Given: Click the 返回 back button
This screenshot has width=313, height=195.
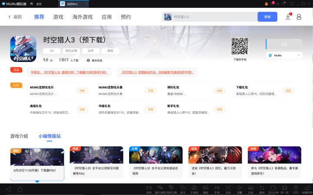Looking at the screenshot, I should [x=15, y=17].
